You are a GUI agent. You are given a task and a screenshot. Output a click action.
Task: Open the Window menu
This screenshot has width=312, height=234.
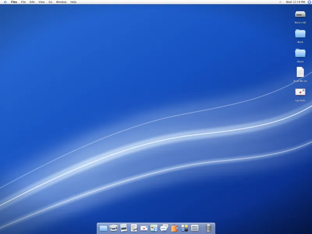tap(61, 2)
